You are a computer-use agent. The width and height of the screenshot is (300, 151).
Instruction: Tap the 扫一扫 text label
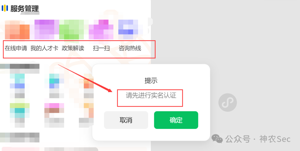(x=101, y=48)
